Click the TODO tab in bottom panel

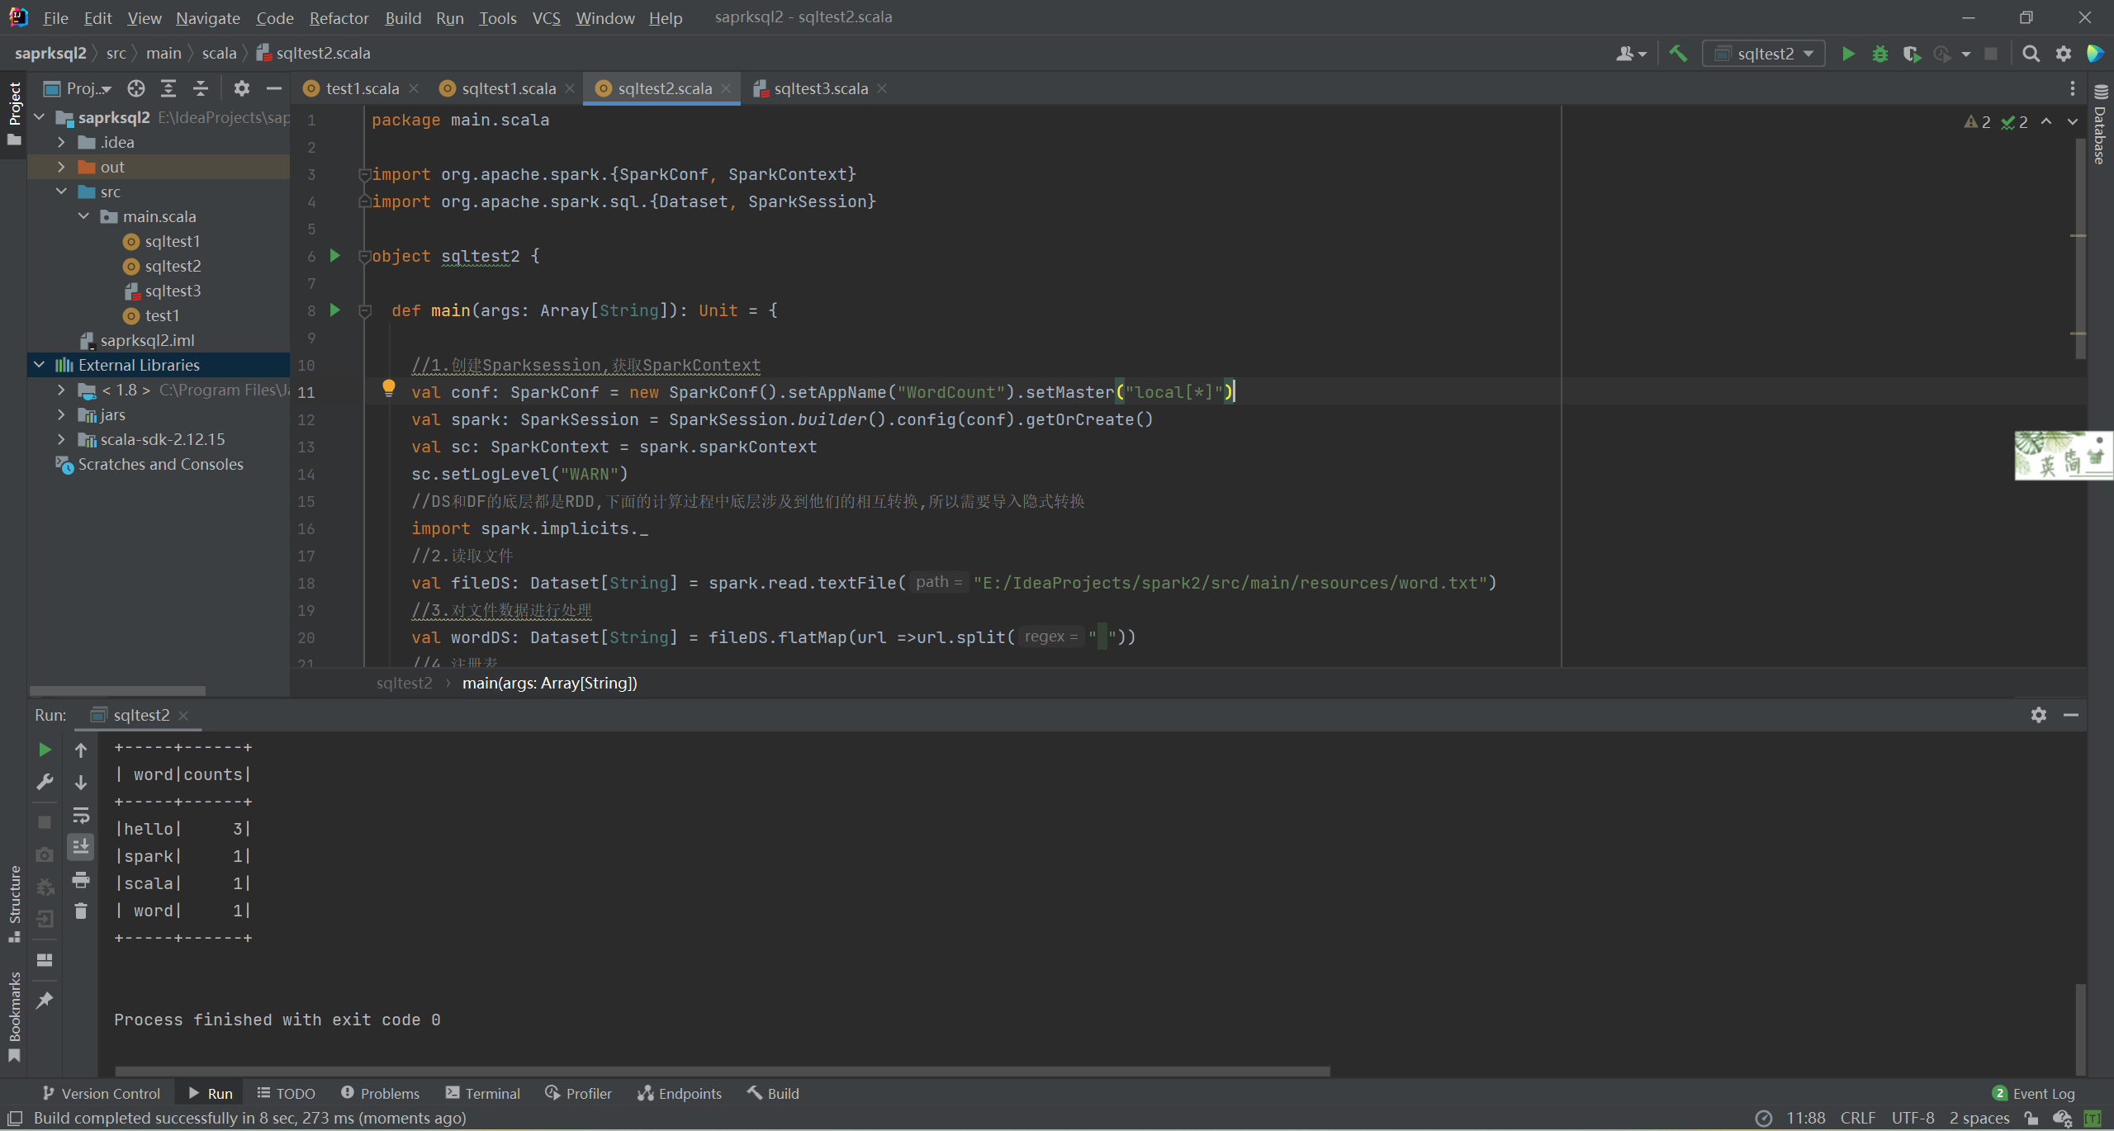tap(295, 1093)
